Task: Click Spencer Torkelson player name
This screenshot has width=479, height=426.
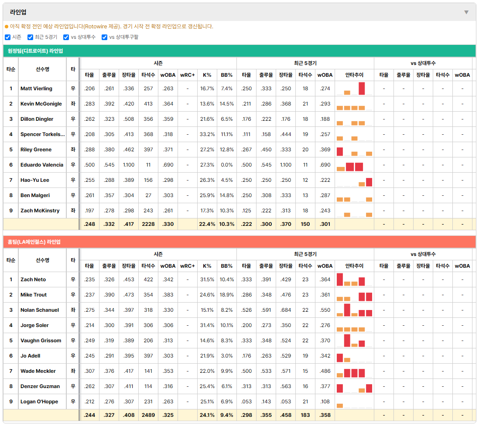Action: (42, 134)
